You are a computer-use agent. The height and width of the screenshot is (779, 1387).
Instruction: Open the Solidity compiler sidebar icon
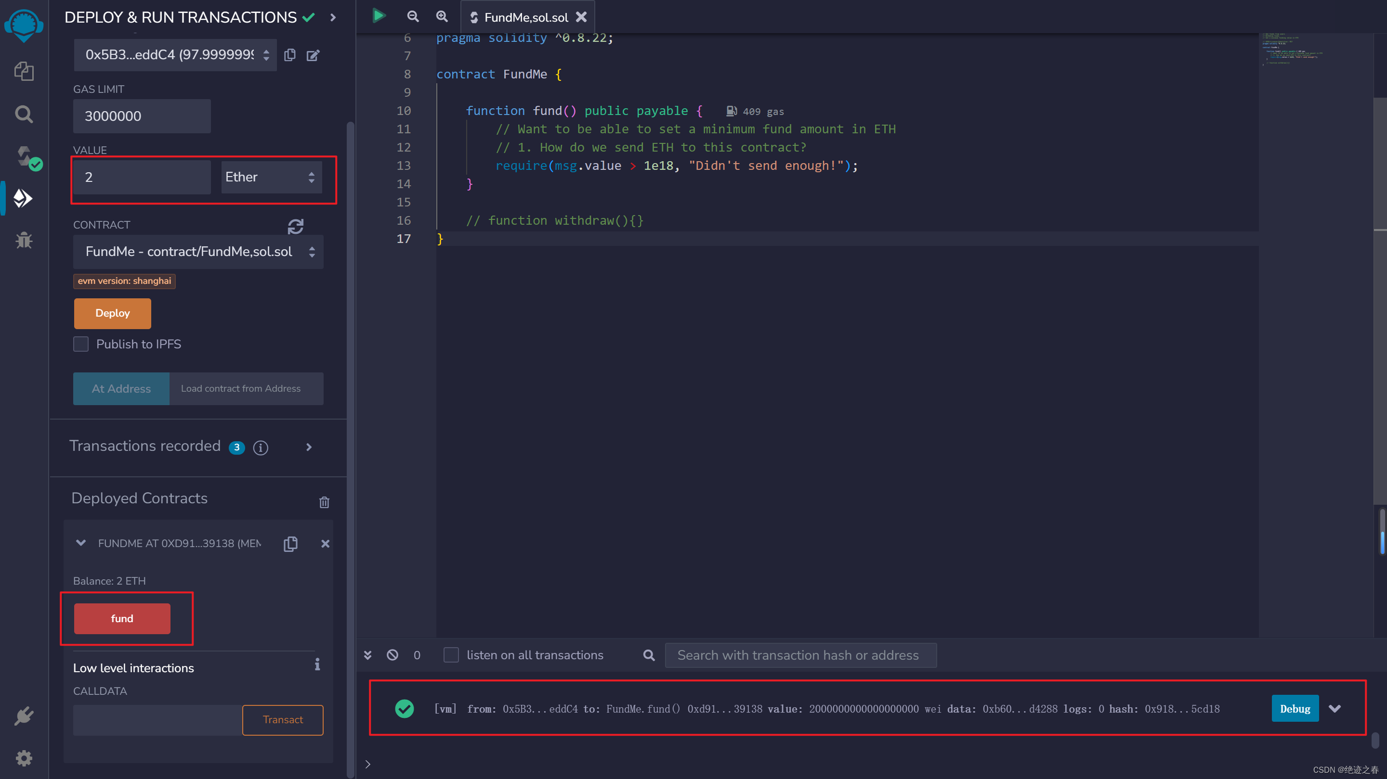[25, 157]
